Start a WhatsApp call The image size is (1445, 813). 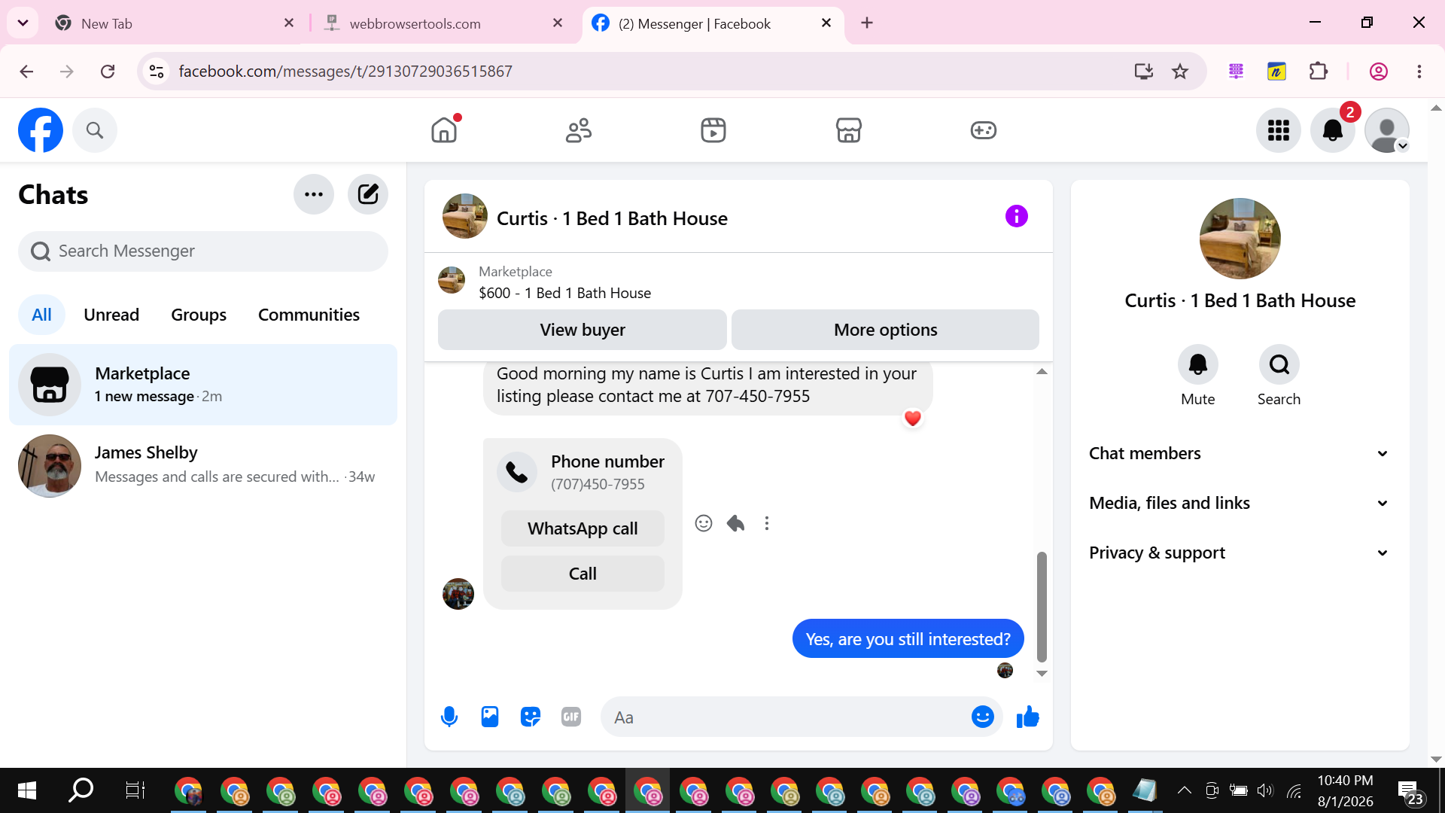click(x=583, y=528)
